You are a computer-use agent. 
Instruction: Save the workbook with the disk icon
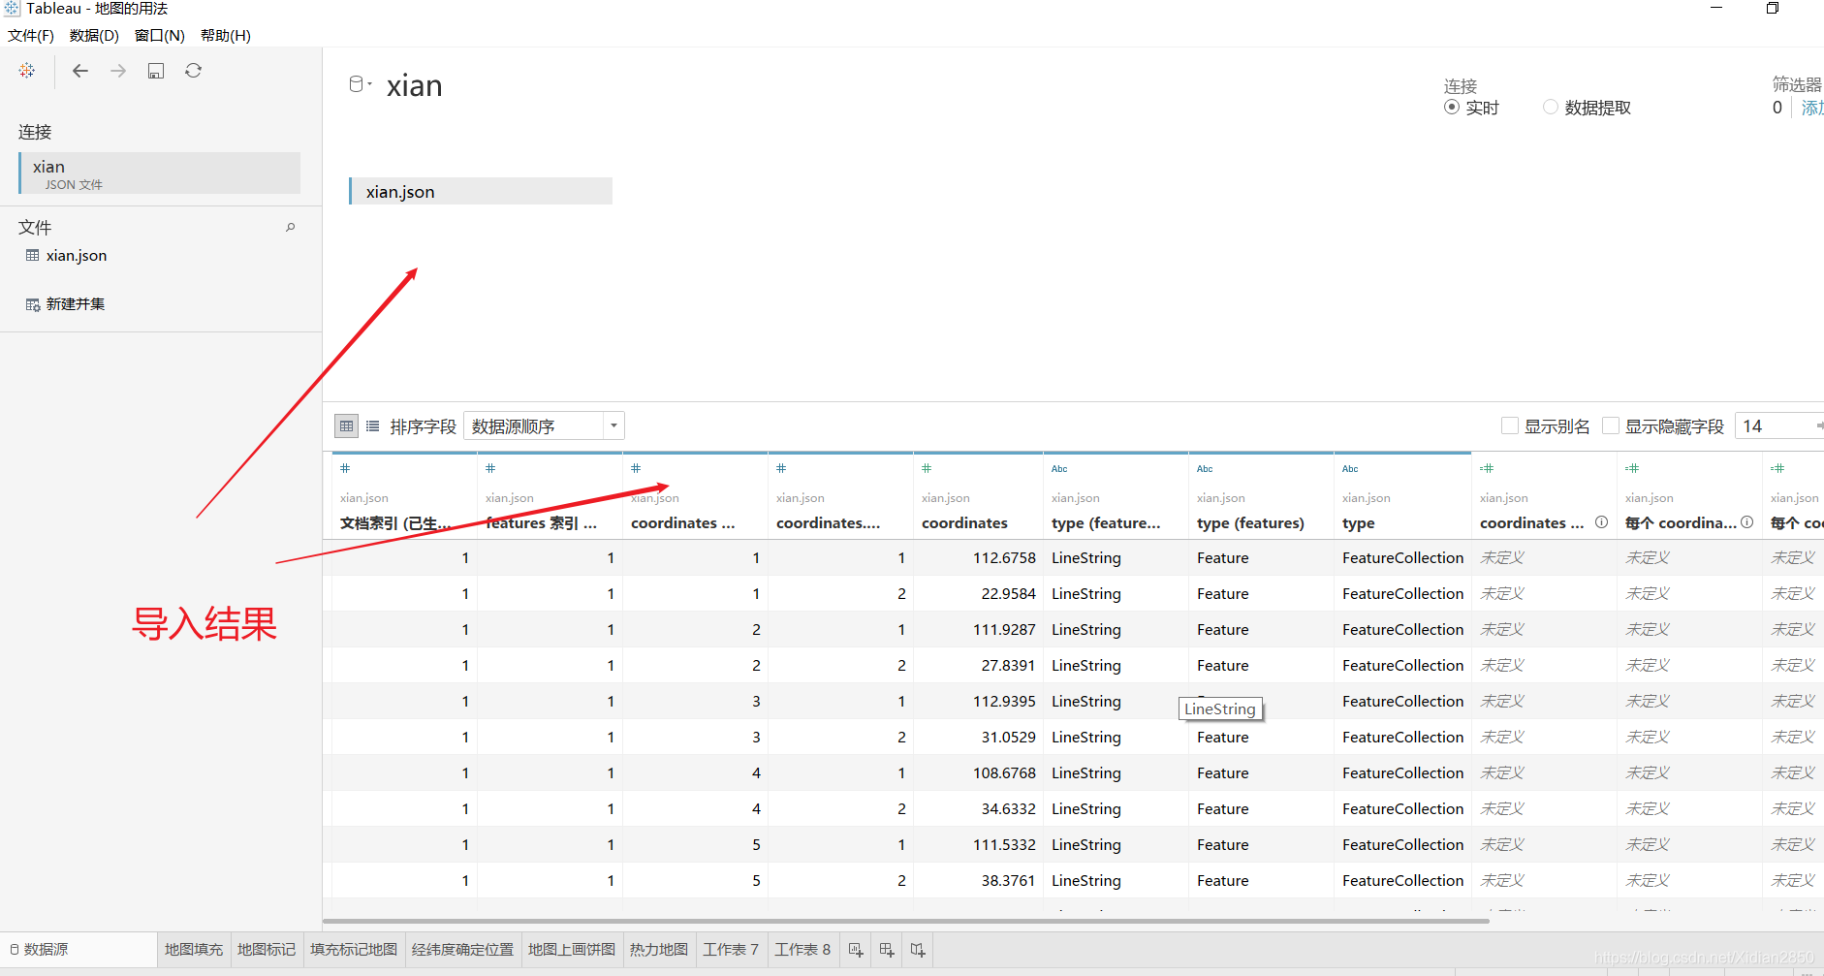[x=156, y=71]
